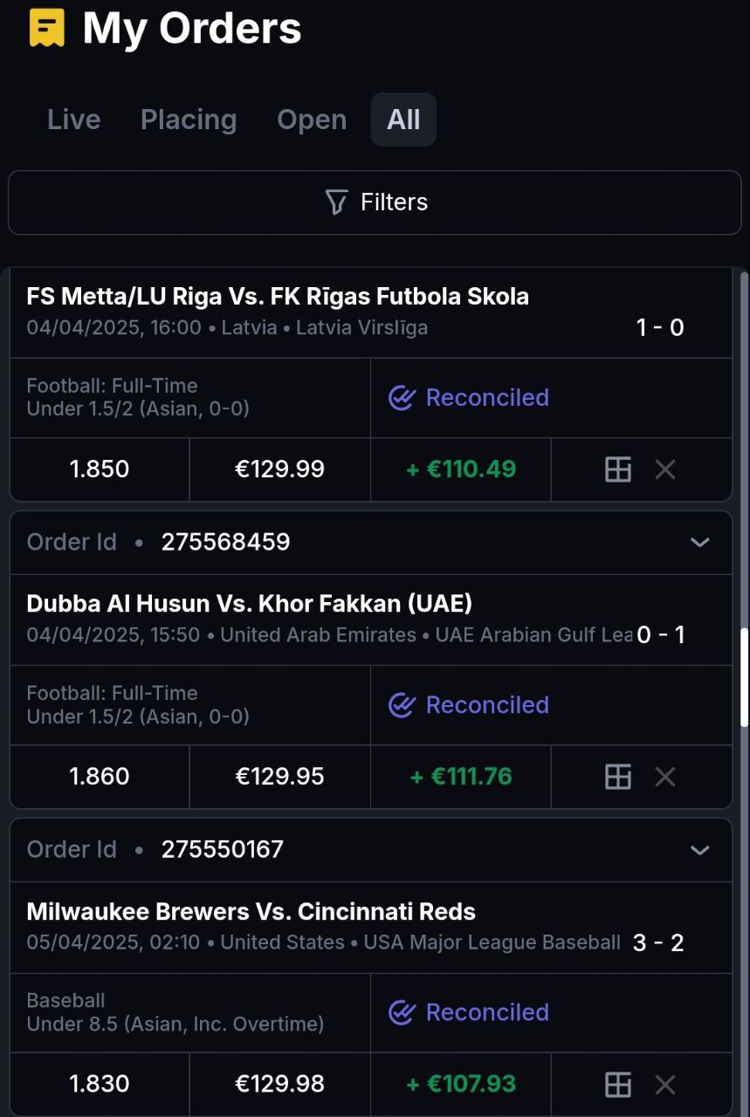Image resolution: width=750 pixels, height=1117 pixels.
Task: Click Reconciled check icon for Dubba Al Husun order
Action: [402, 705]
